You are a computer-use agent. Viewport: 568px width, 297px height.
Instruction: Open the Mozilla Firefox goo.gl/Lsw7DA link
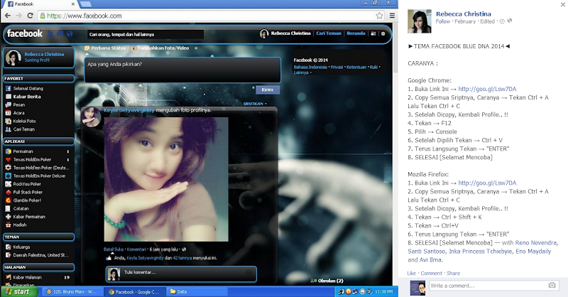coord(487,183)
